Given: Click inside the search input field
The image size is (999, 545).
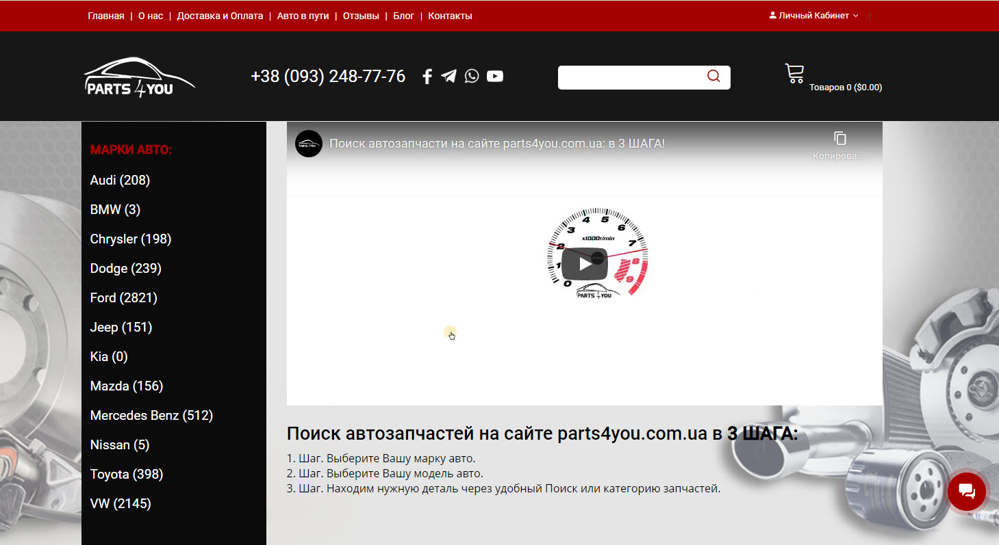Looking at the screenshot, I should coord(630,77).
